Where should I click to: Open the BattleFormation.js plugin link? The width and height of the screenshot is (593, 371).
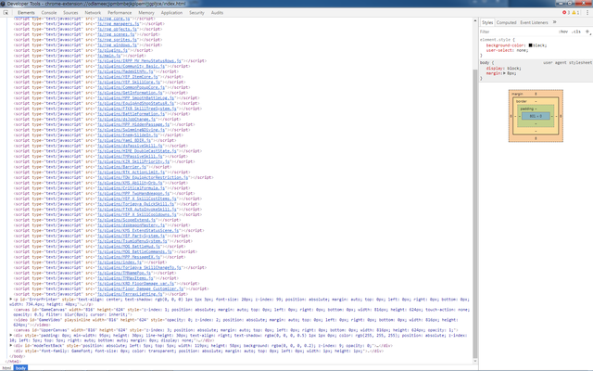pos(131,113)
